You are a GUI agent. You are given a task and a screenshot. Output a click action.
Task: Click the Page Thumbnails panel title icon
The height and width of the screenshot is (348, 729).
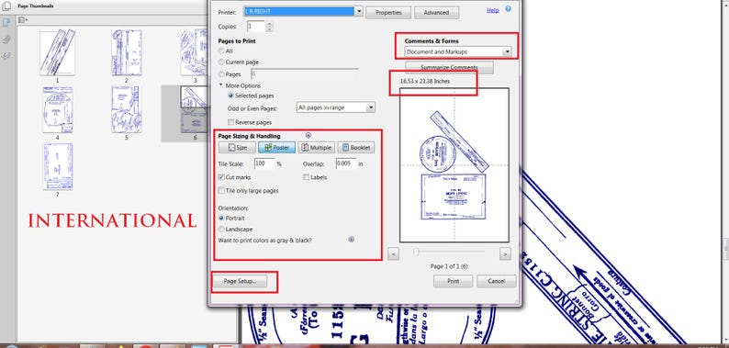click(6, 6)
